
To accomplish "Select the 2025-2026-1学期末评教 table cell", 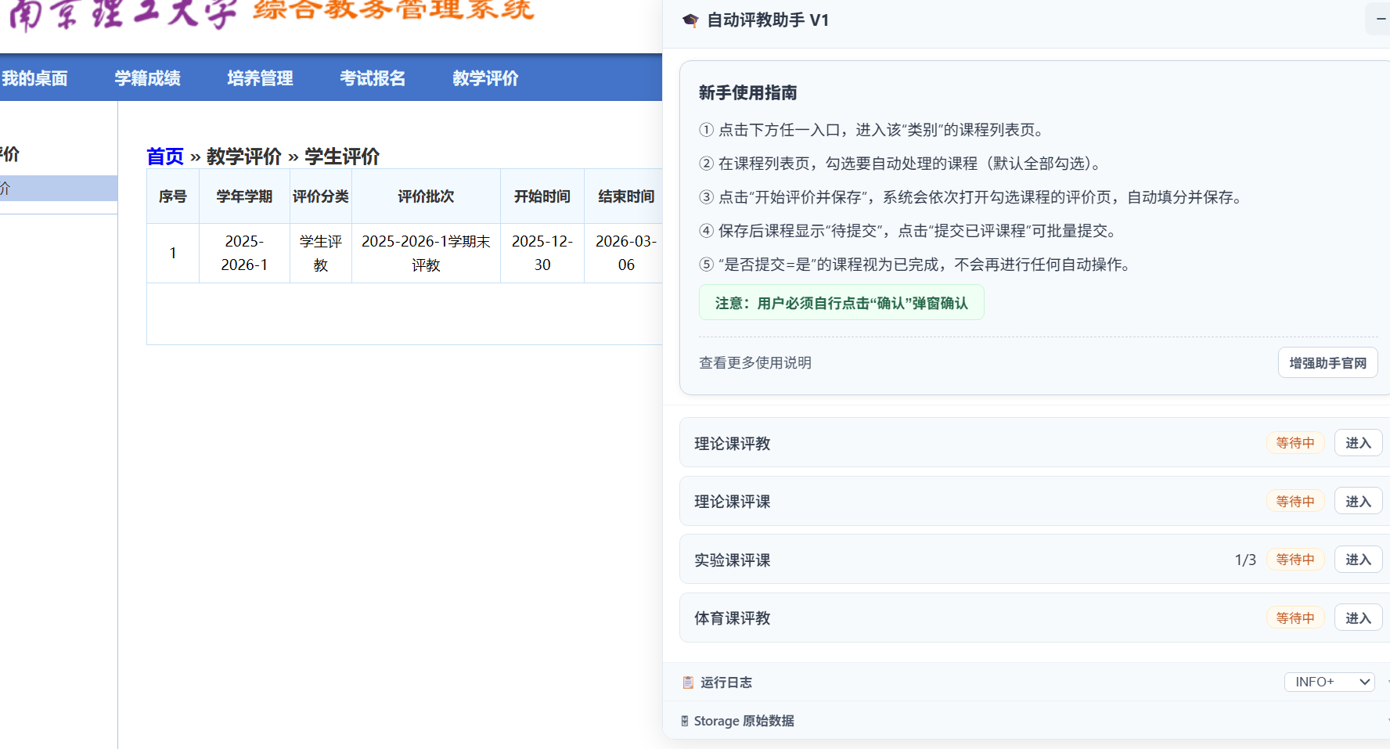I will click(x=426, y=253).
